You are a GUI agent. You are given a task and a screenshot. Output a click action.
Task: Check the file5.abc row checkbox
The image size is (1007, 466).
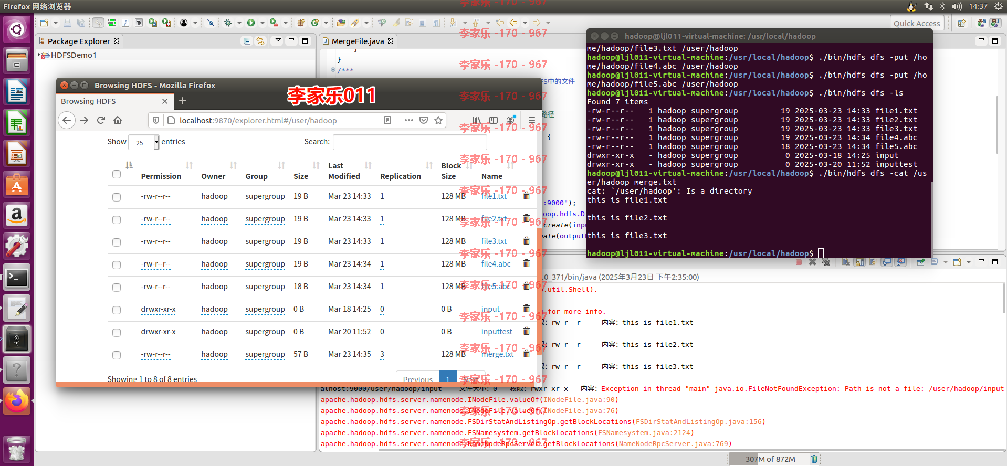tap(117, 288)
